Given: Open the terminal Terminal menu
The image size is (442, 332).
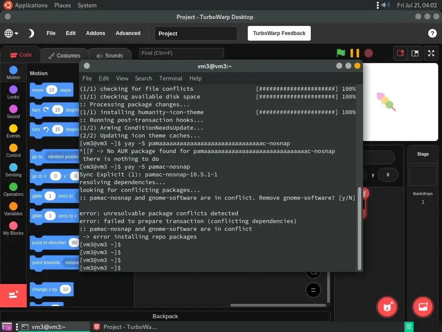Looking at the screenshot, I should coord(171,79).
